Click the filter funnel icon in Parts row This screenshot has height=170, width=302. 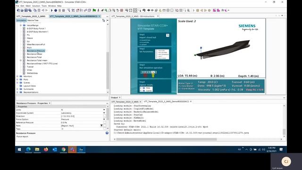101,126
